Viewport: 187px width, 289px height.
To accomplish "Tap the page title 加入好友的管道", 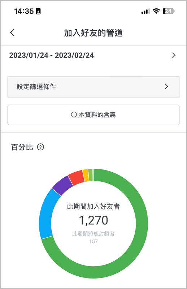I will click(x=93, y=33).
